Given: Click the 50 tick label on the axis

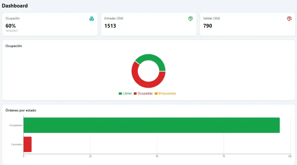Looking at the screenshot, I should (x=157, y=156).
